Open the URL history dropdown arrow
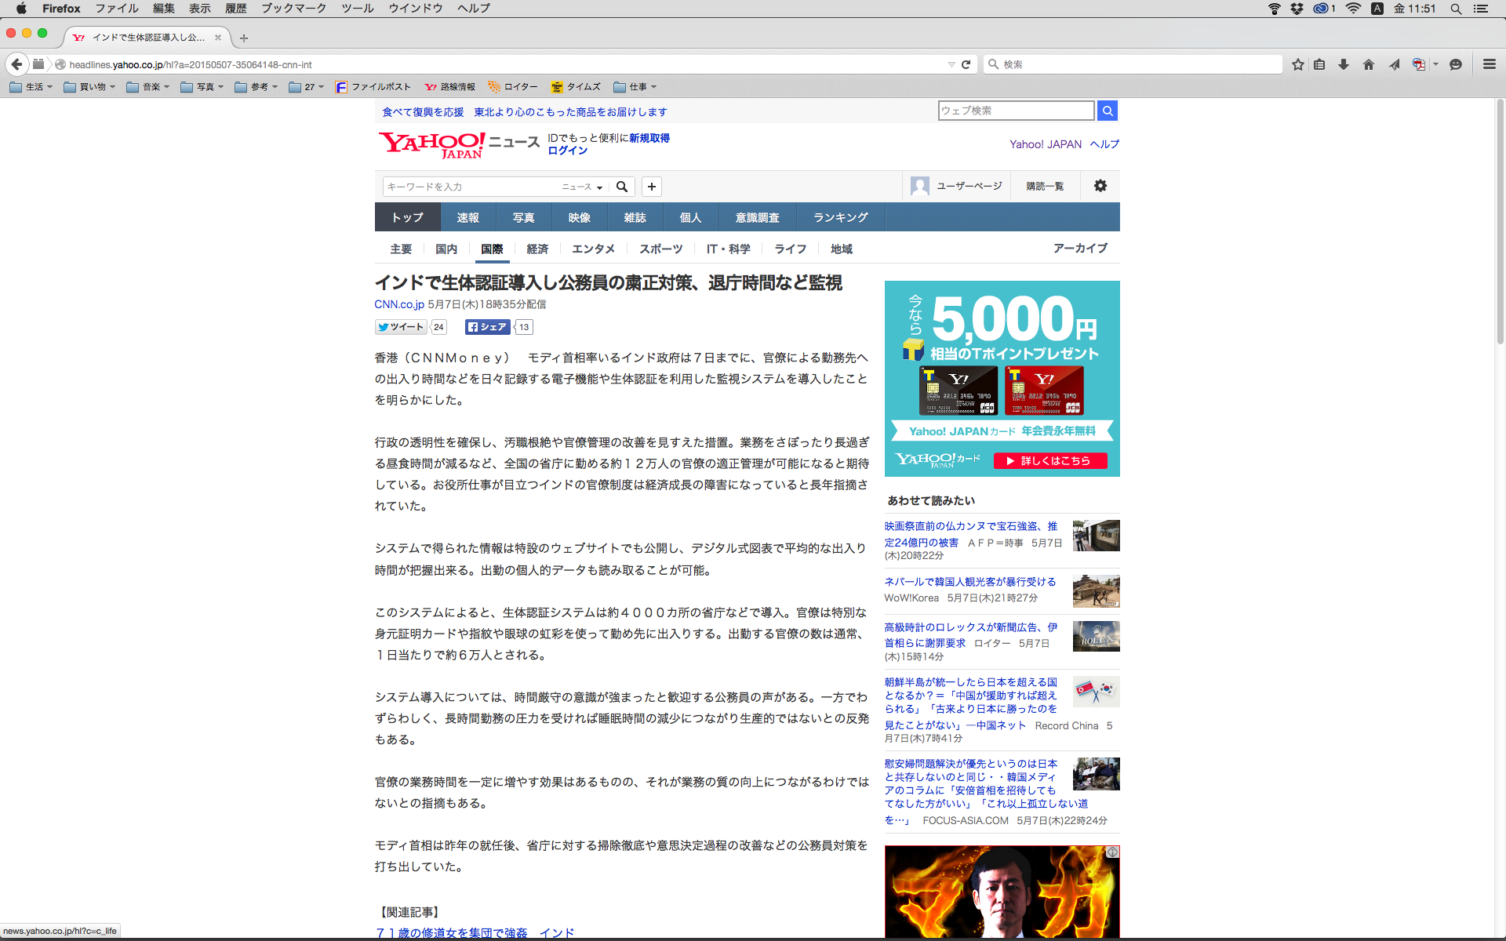 click(x=951, y=64)
